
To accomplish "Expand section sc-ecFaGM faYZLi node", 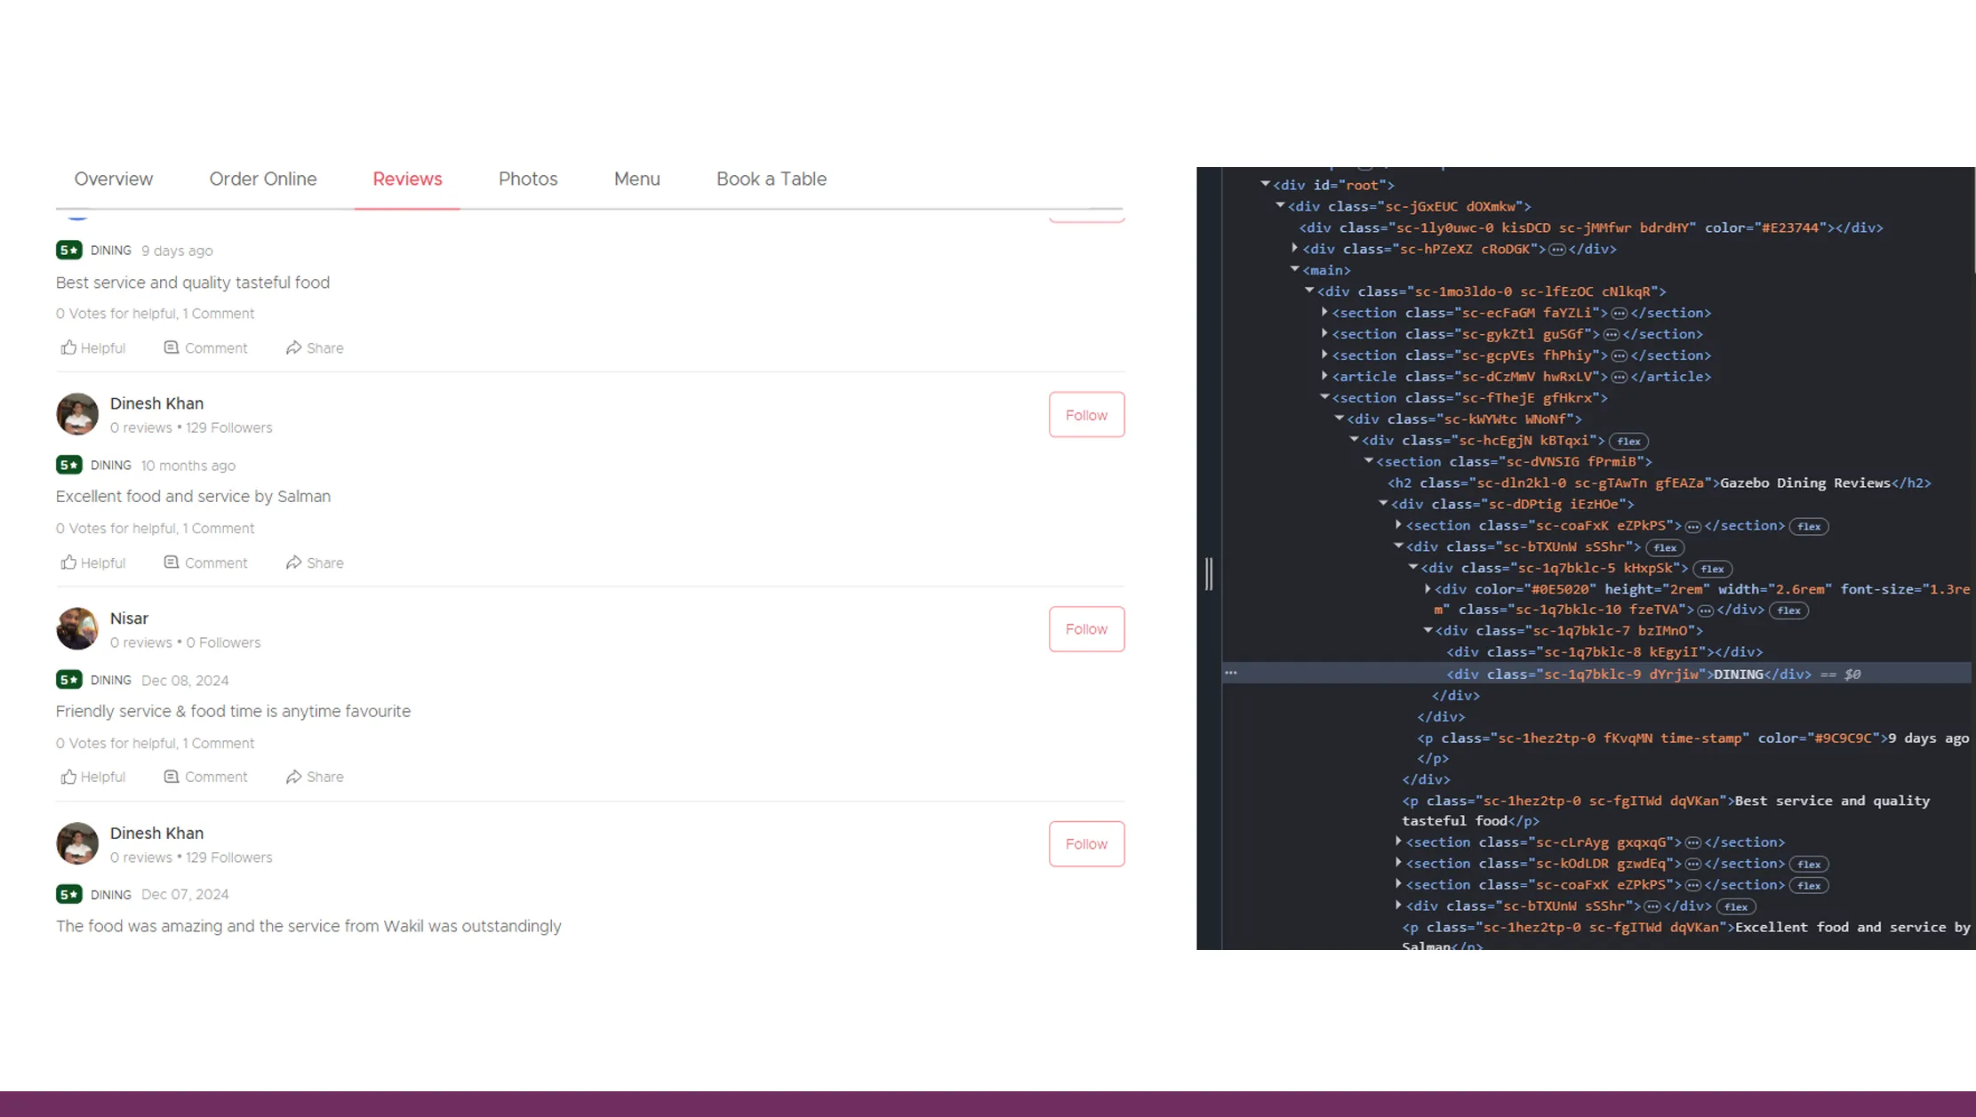I will (1324, 312).
